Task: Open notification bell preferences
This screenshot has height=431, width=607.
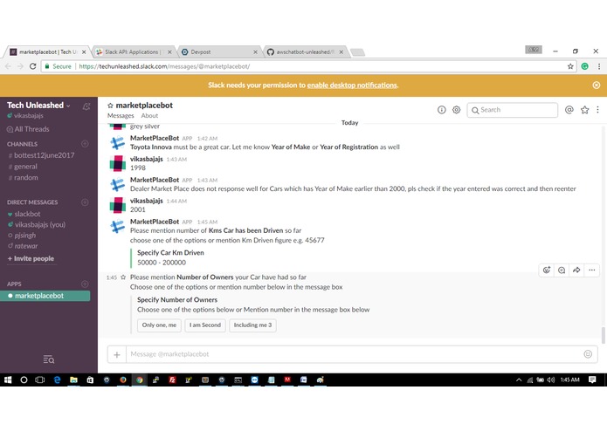Action: coord(86,106)
